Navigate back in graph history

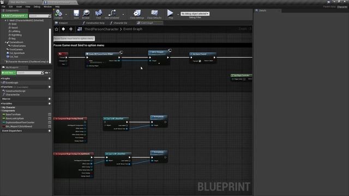coord(63,29)
